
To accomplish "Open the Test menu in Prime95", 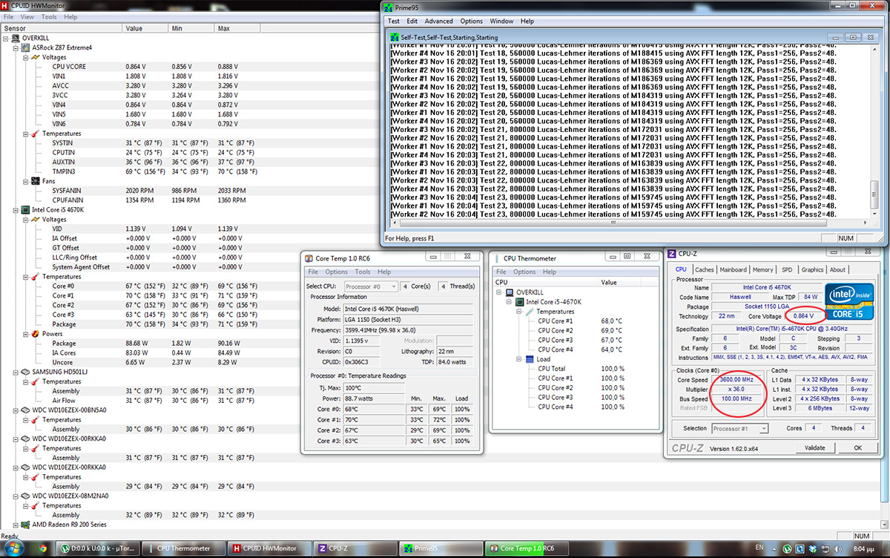I will tap(394, 22).
